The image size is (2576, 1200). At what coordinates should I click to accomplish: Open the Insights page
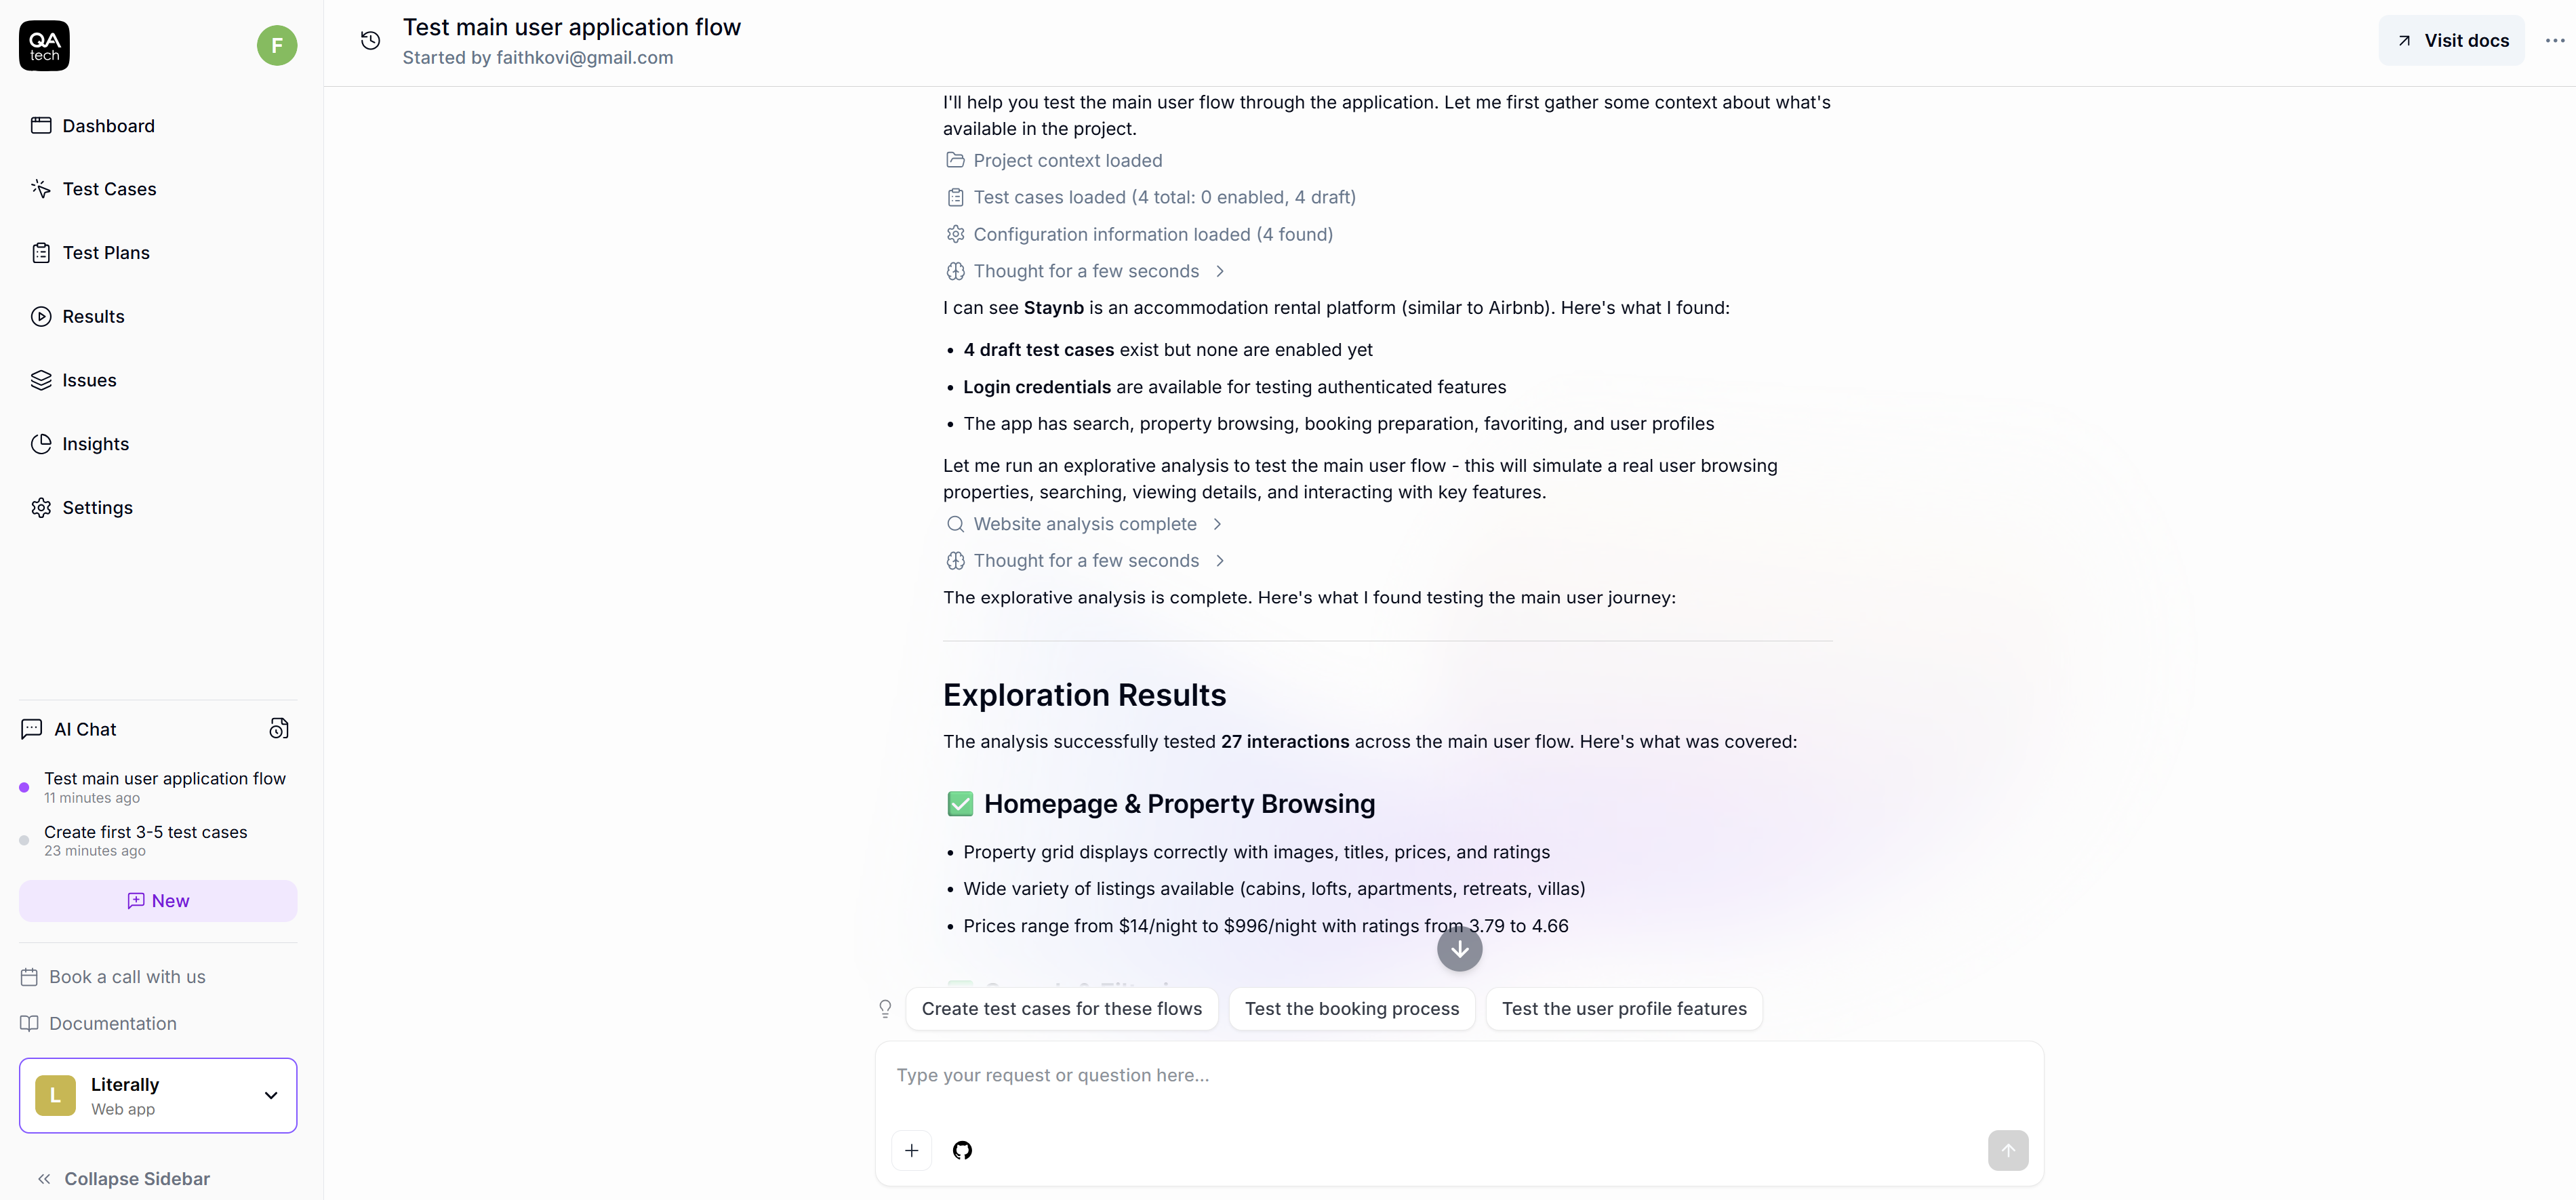pyautogui.click(x=95, y=444)
